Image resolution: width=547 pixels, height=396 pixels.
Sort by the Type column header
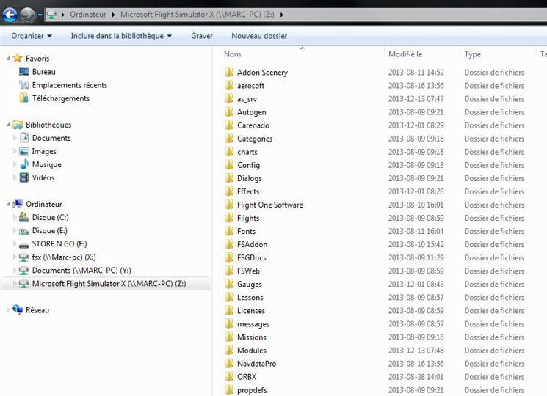(473, 54)
